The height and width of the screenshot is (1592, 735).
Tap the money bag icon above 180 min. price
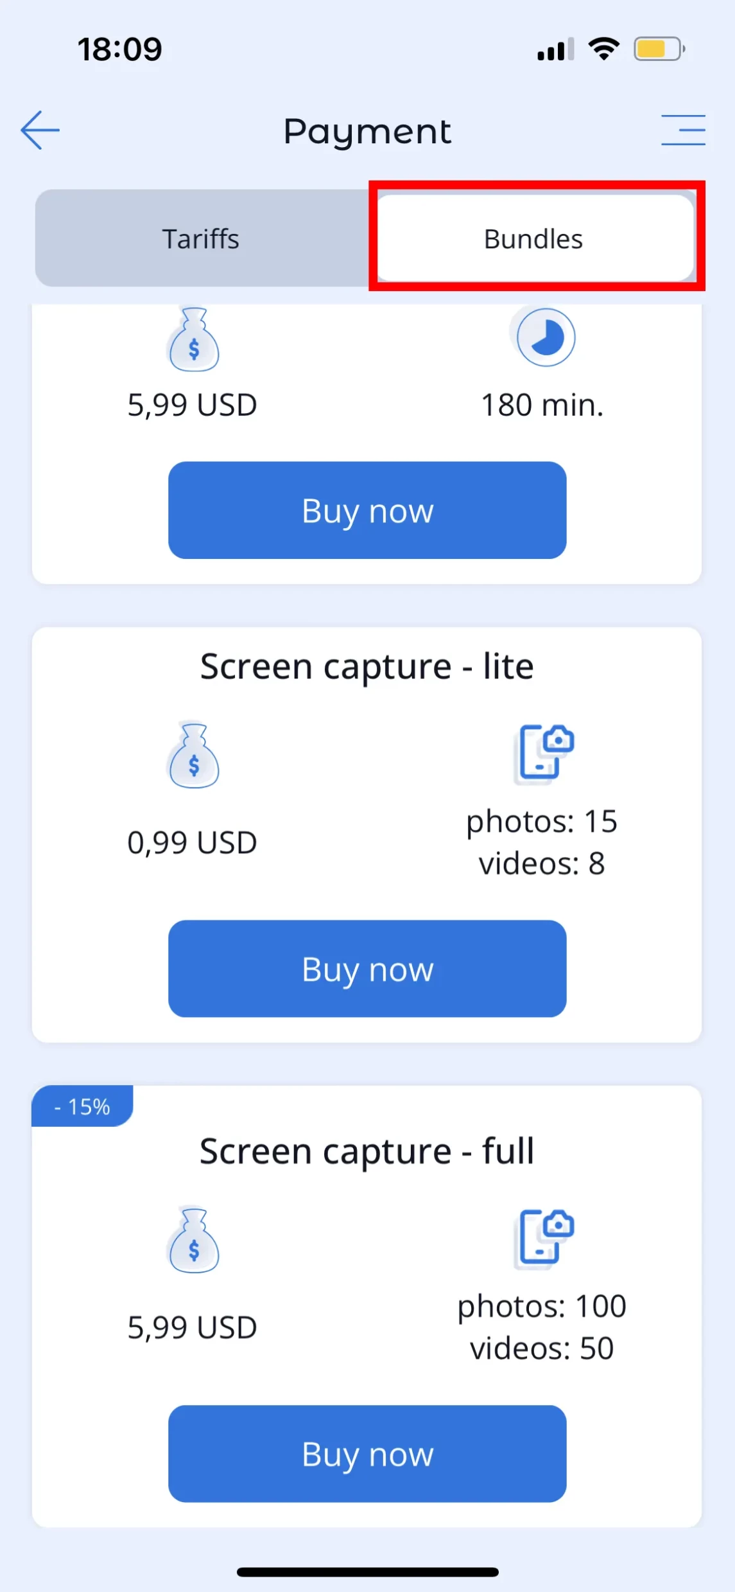point(193,340)
